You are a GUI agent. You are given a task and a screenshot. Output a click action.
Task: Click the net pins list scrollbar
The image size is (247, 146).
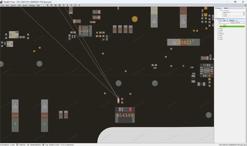tap(244, 14)
